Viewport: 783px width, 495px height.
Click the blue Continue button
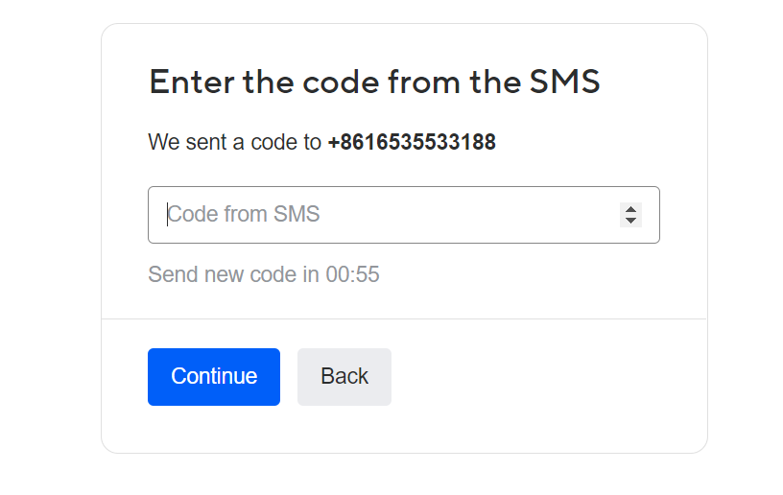[214, 377]
